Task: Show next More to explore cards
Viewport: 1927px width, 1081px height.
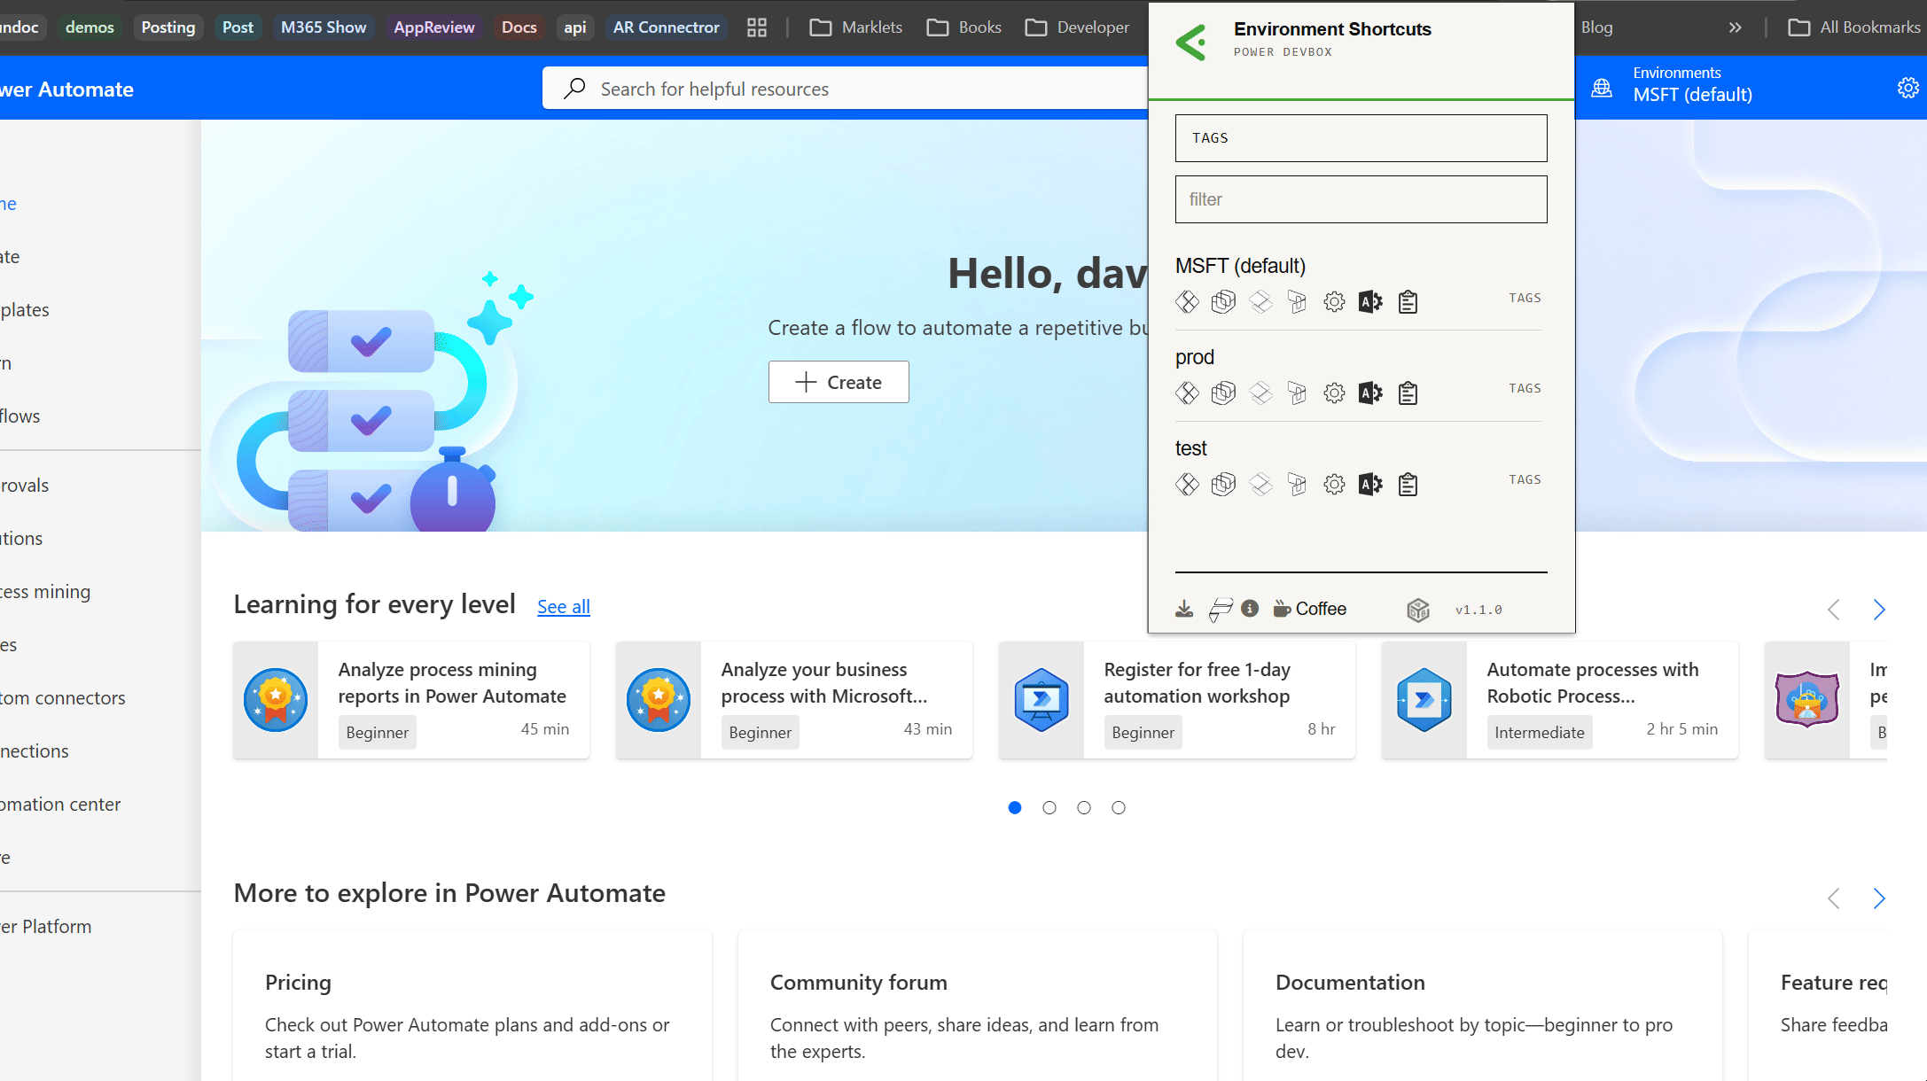Action: pos(1878,898)
